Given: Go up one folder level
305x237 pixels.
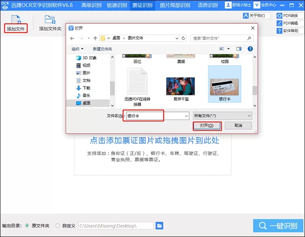Looking at the screenshot, I should coord(95,38).
